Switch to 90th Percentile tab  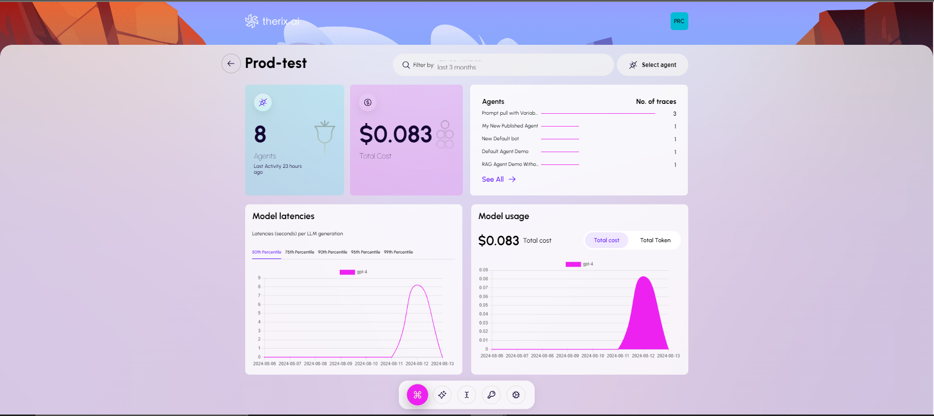pyautogui.click(x=332, y=252)
